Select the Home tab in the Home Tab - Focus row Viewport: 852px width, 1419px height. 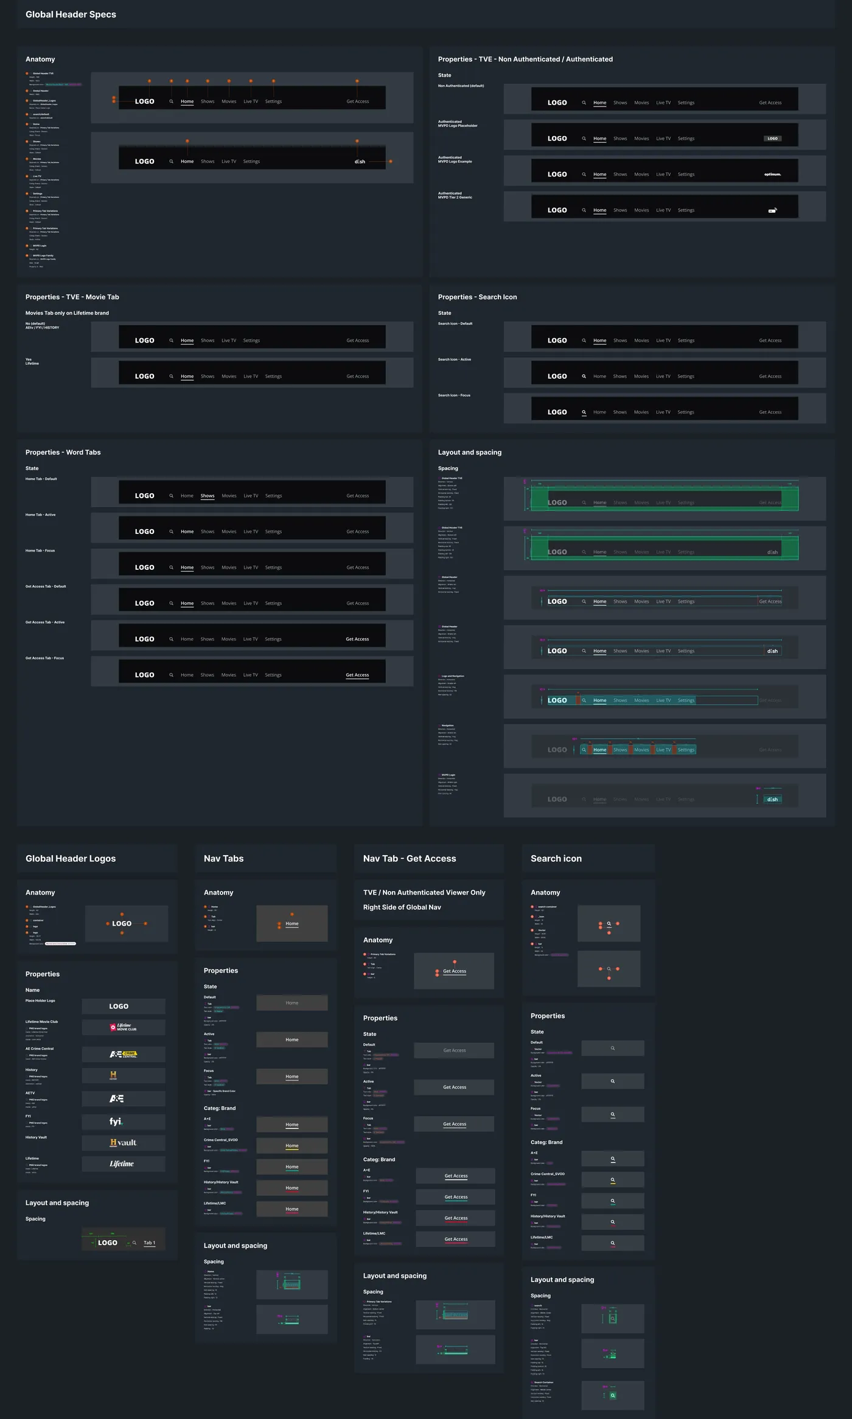(187, 567)
